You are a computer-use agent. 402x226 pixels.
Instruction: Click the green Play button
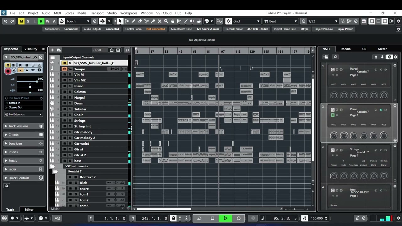click(x=225, y=218)
